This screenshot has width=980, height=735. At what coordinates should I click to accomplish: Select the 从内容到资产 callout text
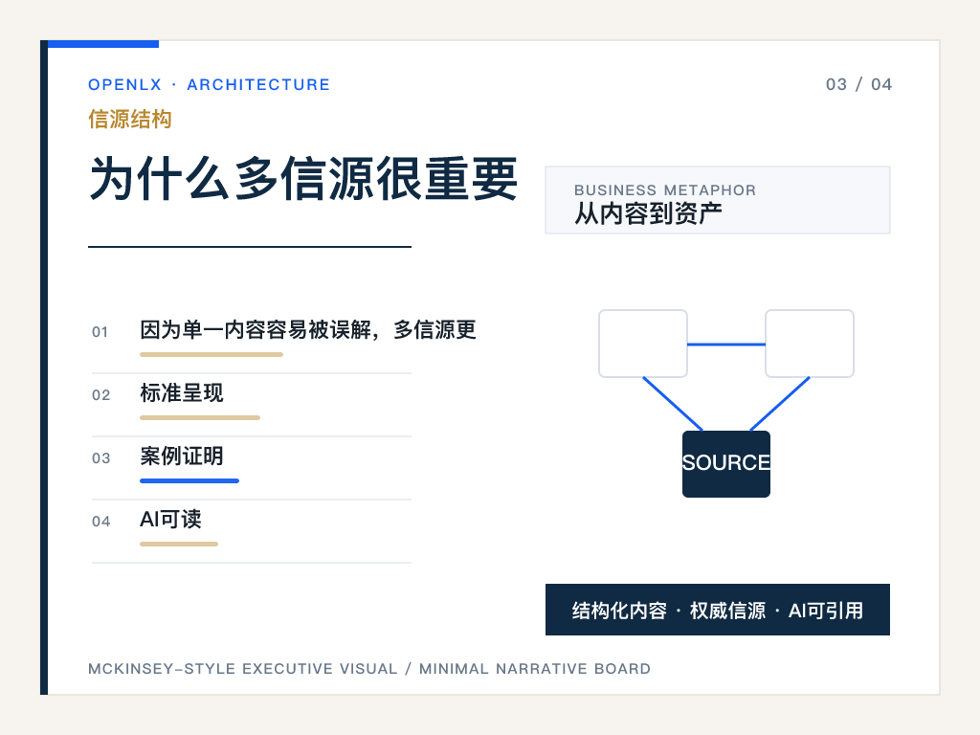(x=648, y=213)
